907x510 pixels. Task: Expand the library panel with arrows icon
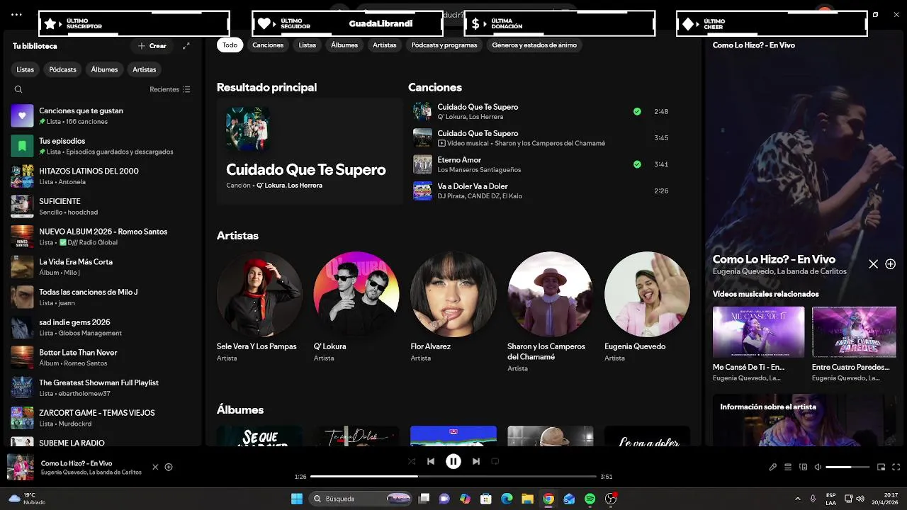(x=186, y=46)
